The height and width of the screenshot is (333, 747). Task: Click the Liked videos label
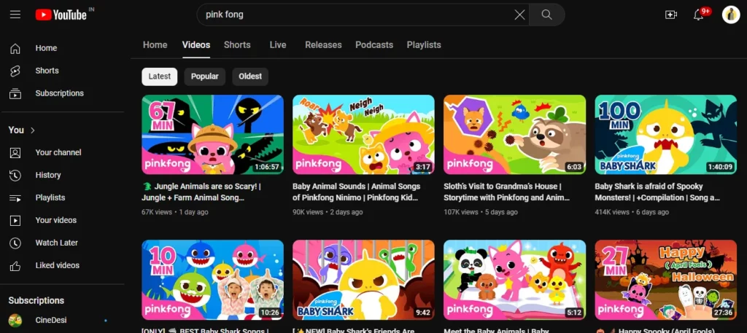coord(57,266)
